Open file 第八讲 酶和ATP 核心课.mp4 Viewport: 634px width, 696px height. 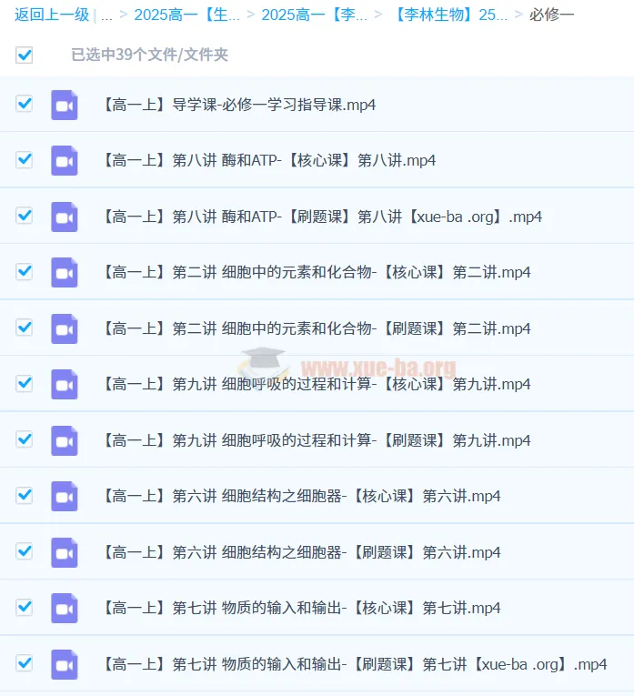pos(269,161)
